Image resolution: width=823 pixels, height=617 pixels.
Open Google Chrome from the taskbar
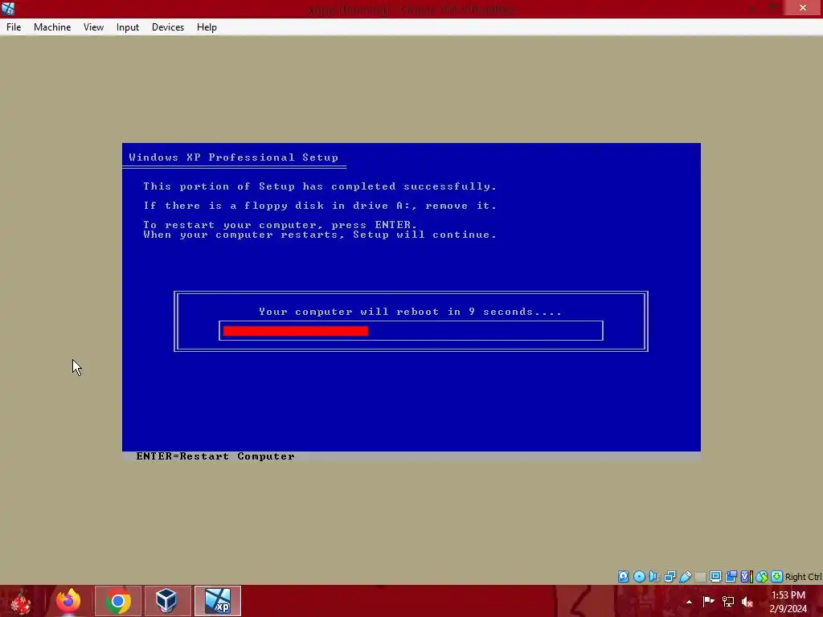pos(118,601)
